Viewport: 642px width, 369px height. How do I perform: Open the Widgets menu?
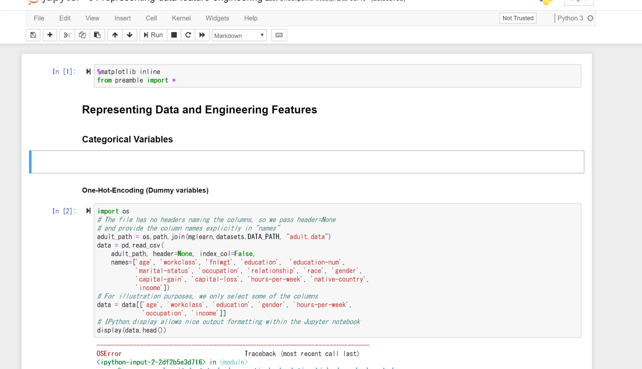coord(217,18)
